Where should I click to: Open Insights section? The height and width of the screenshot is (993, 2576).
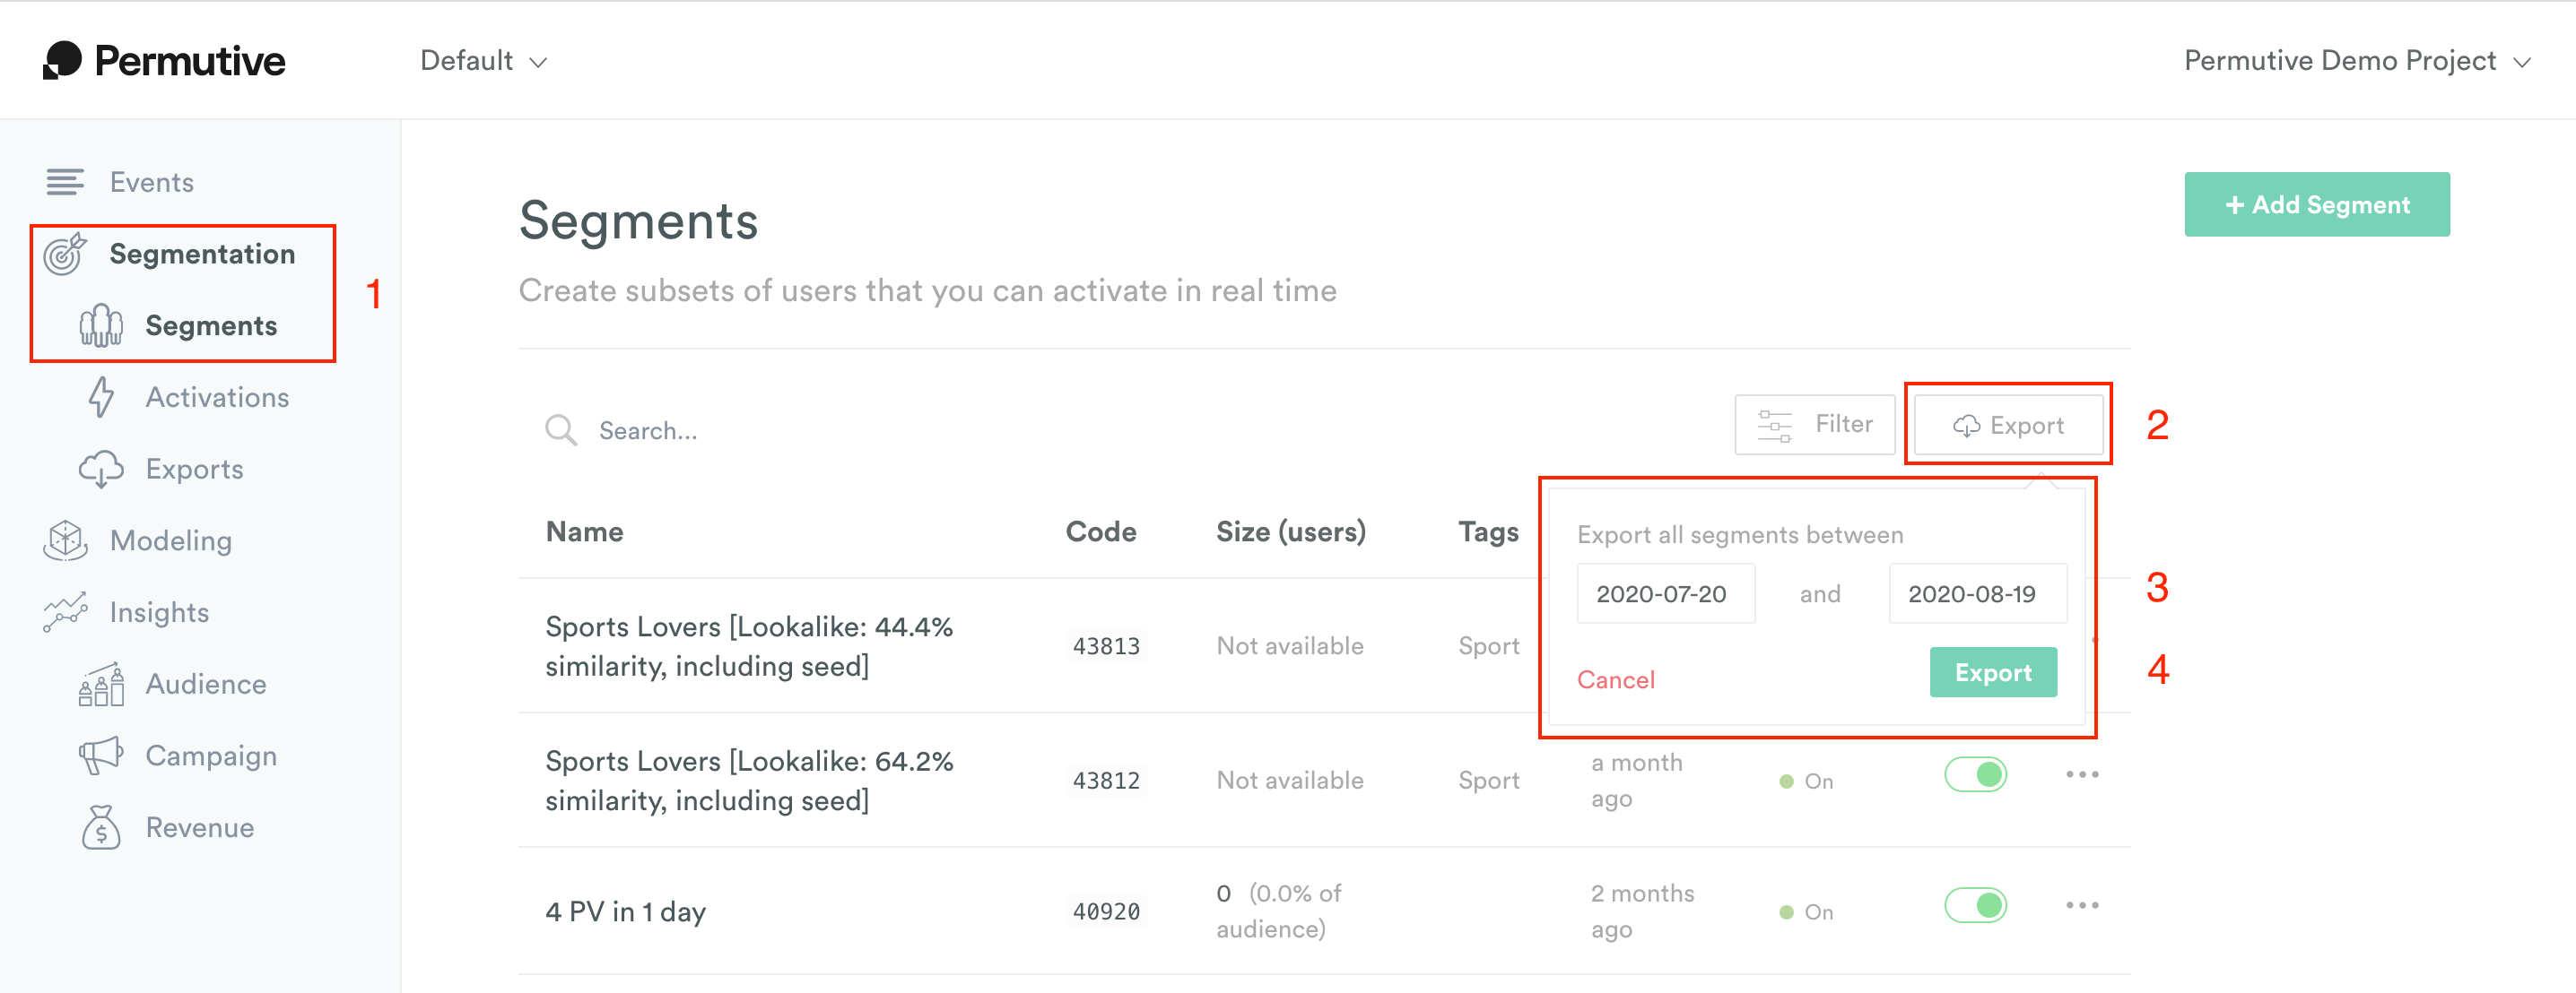pos(159,612)
